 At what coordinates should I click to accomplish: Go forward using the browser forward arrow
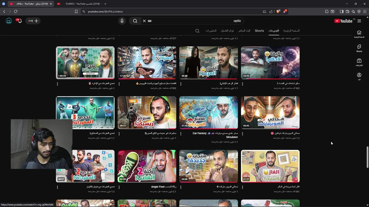click(x=10, y=11)
